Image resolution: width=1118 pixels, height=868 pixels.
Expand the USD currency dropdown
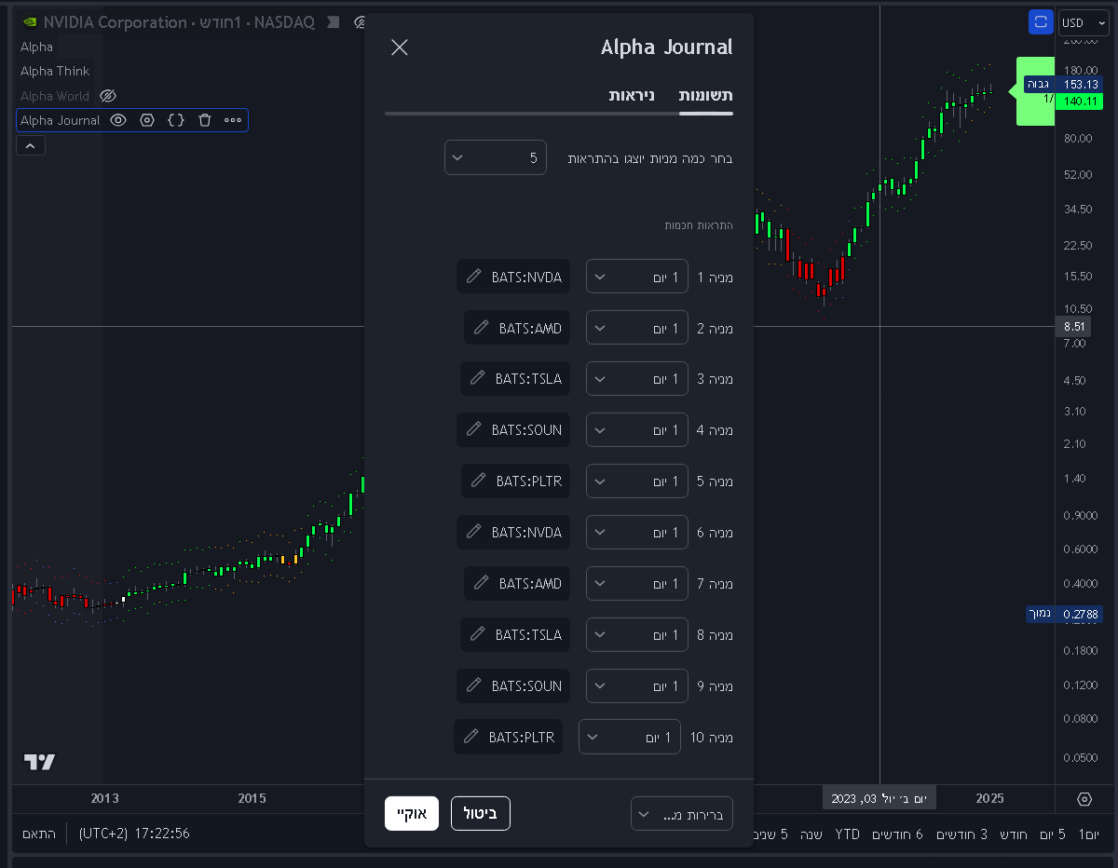click(x=1084, y=22)
